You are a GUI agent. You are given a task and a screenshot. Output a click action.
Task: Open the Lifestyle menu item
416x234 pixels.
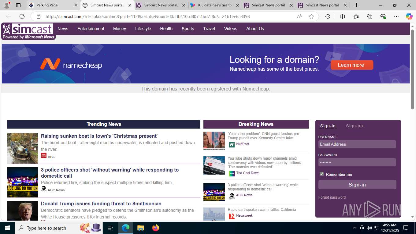(143, 29)
